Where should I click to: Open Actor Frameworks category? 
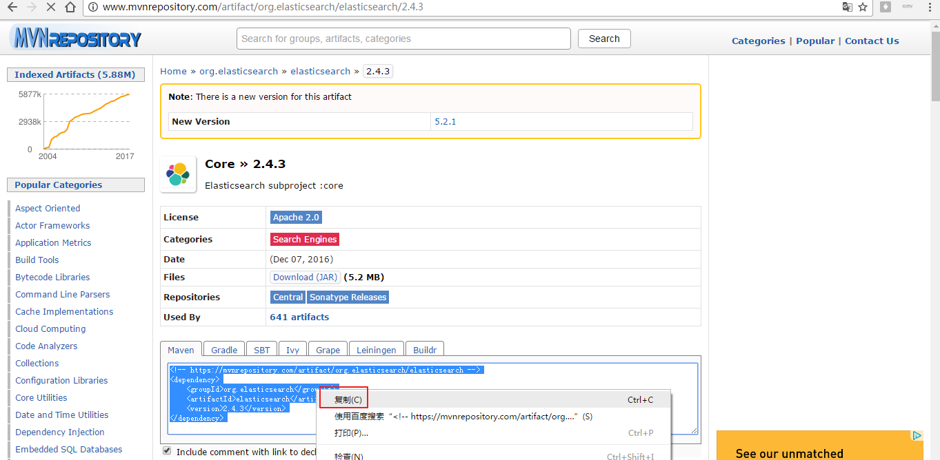pyautogui.click(x=52, y=225)
